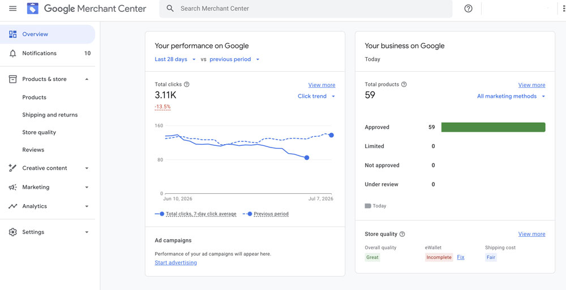
Task: Click the Under review row label
Action: point(381,184)
